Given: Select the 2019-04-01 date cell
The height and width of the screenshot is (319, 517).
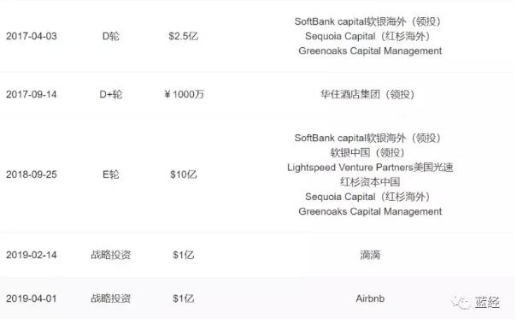Looking at the screenshot, I should point(32,298).
